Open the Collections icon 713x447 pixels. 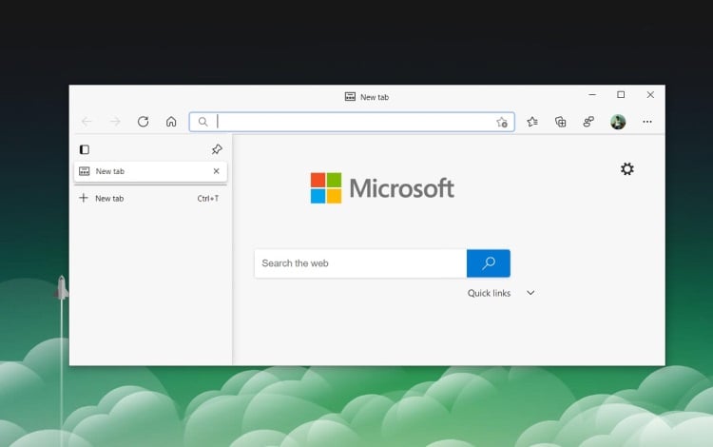point(560,122)
